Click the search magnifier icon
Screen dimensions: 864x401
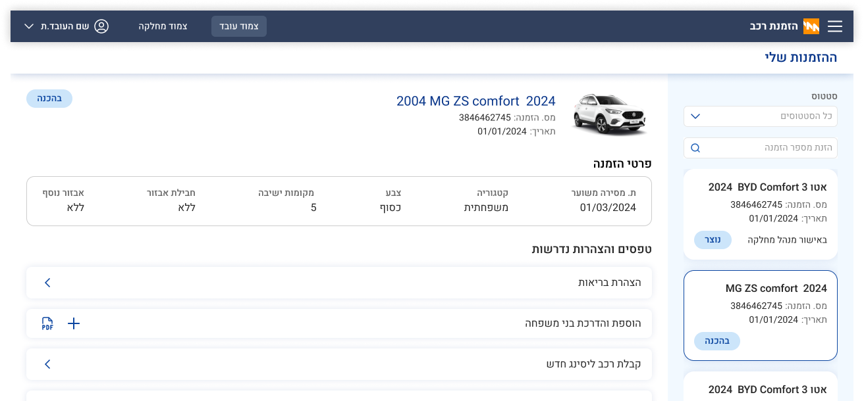point(695,148)
